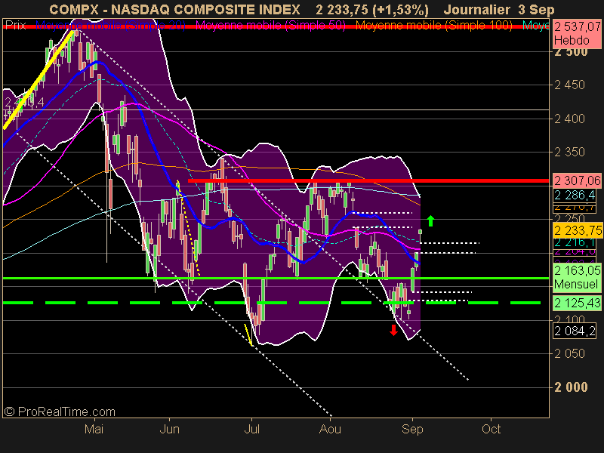Click the Journalier 3 Sep timeframe label
Viewport: 604px width, 453px height.
pyautogui.click(x=499, y=10)
